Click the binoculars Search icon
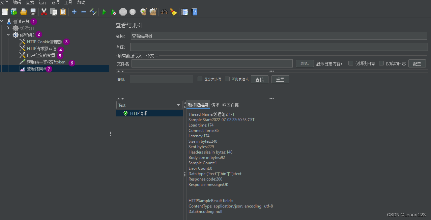Viewport: 431px width, 220px height. [164, 12]
